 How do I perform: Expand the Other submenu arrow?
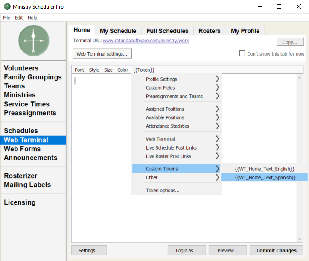[x=217, y=177]
